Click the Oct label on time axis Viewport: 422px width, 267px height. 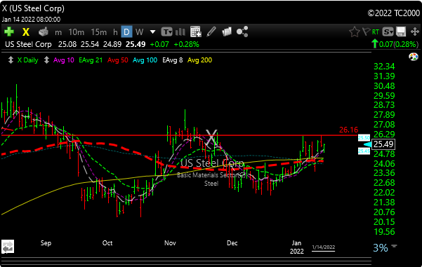(107, 243)
